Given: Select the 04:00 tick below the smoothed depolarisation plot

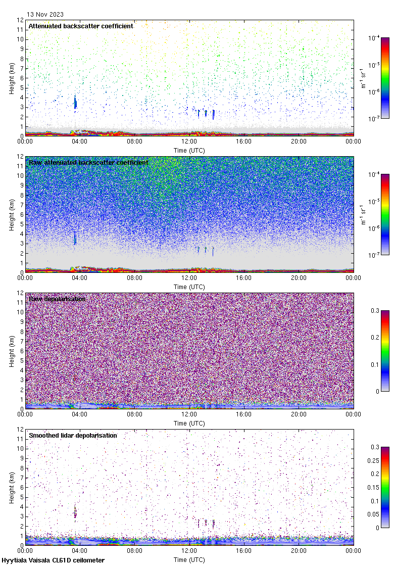Looking at the screenshot, I should (x=80, y=551).
